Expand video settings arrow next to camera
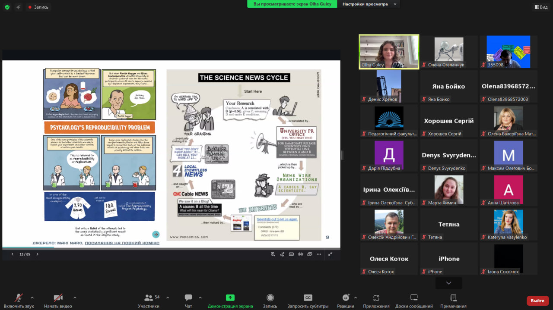The image size is (553, 310). coord(75,297)
